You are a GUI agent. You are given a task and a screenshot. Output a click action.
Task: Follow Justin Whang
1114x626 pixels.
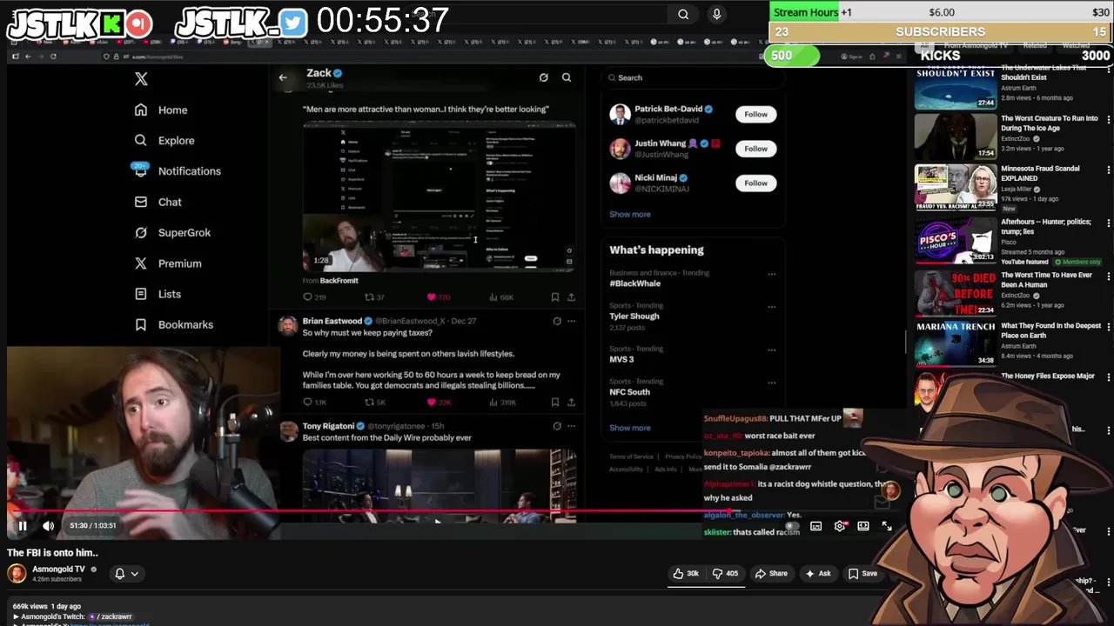pos(755,149)
